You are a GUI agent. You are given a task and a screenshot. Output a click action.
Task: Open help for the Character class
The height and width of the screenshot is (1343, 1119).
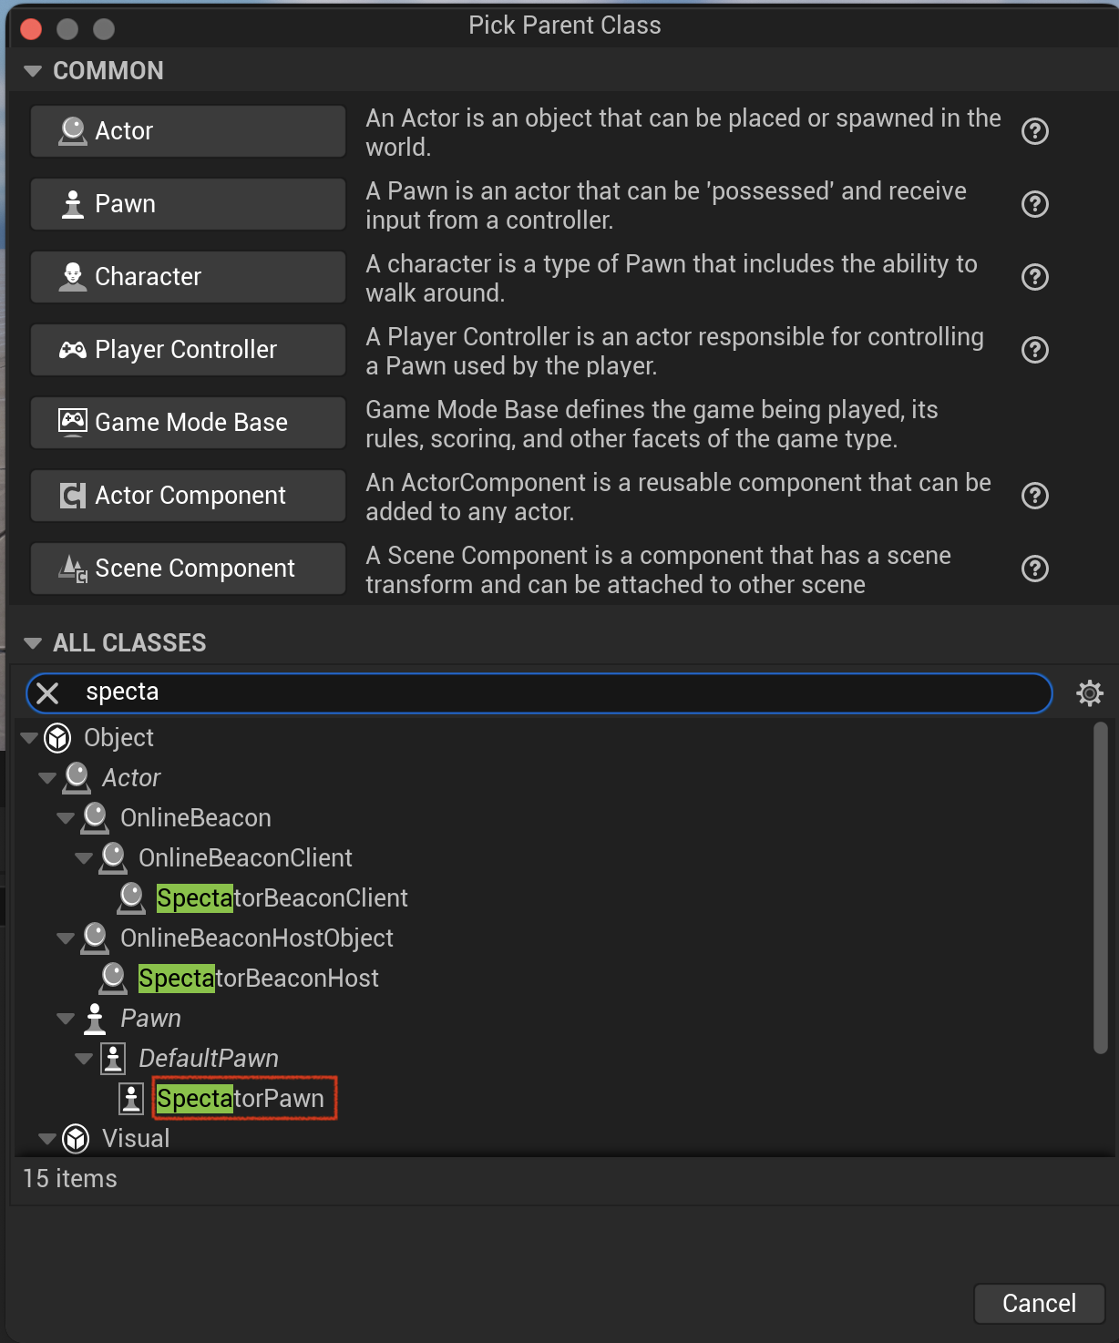coord(1035,277)
